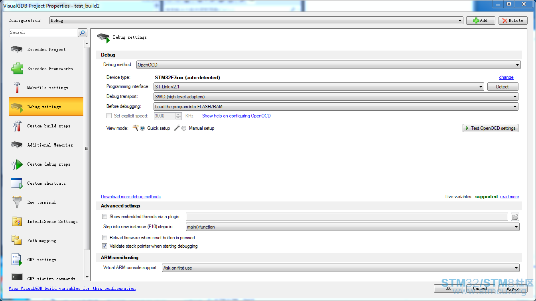Viewport: 536px width, 301px height.
Task: Click the Embedded Frameworks puzzle icon
Action: (17, 68)
